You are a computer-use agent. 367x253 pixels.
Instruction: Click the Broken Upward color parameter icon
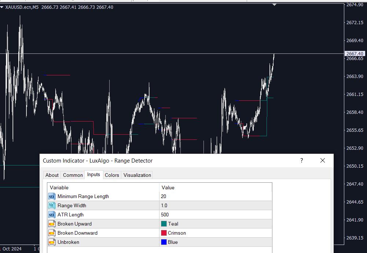pos(52,224)
